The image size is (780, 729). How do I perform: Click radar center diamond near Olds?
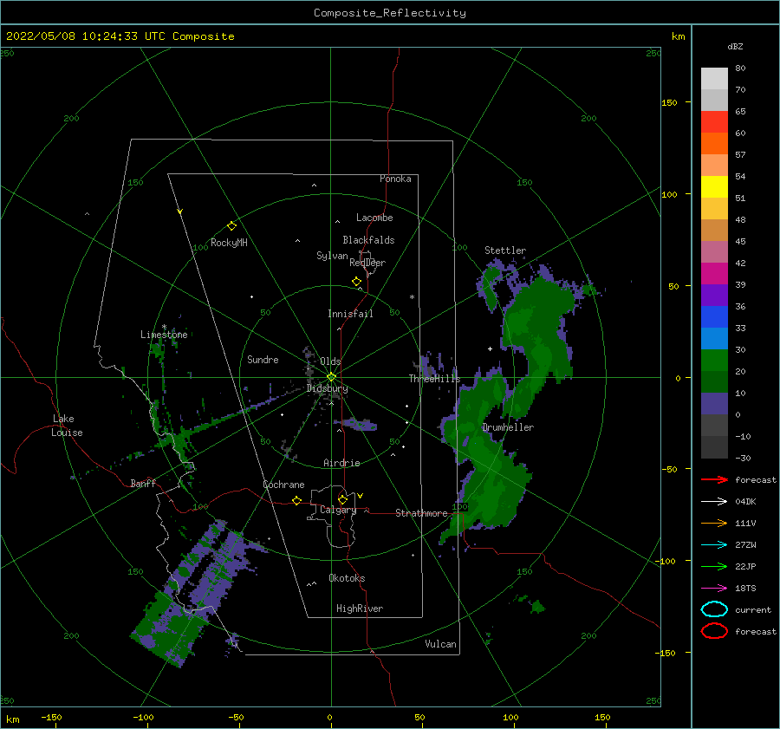pyautogui.click(x=331, y=377)
